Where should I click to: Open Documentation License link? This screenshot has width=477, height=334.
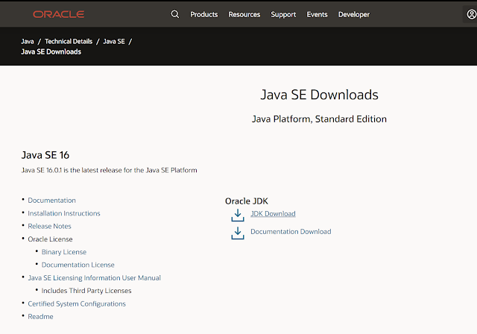click(x=78, y=265)
